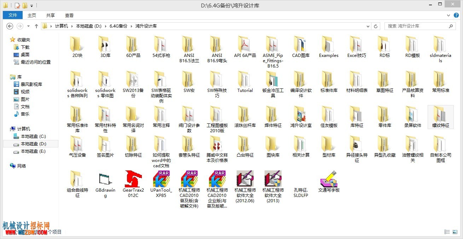463x239 pixels.
Task: Open the 鸿升设计室 folder
Action: click(301, 114)
